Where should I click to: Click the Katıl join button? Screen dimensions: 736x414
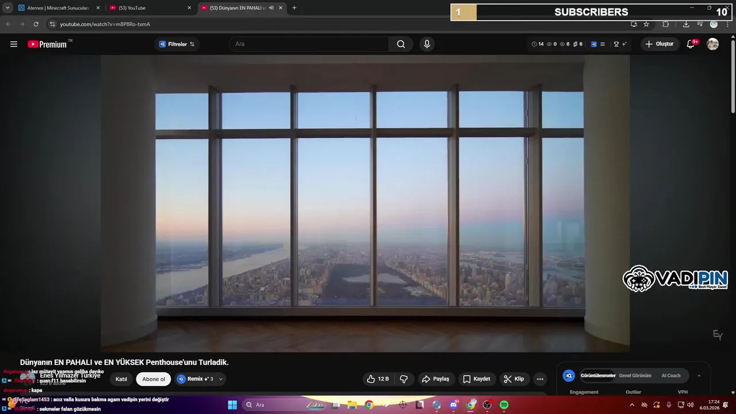(x=121, y=379)
